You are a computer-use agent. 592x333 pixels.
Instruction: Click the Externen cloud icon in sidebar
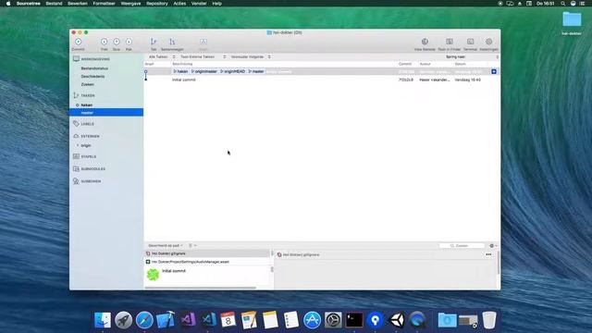coord(76,136)
